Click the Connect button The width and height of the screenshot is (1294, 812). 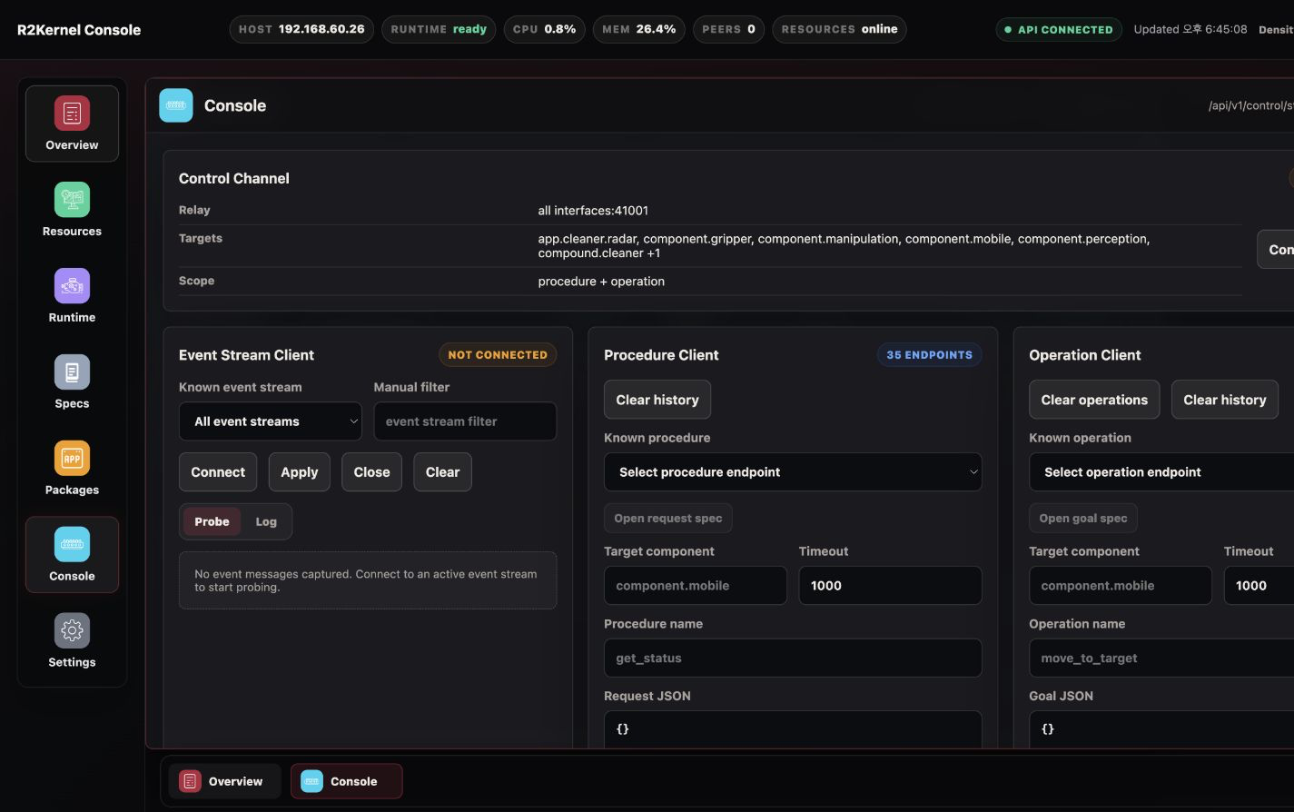pos(218,472)
